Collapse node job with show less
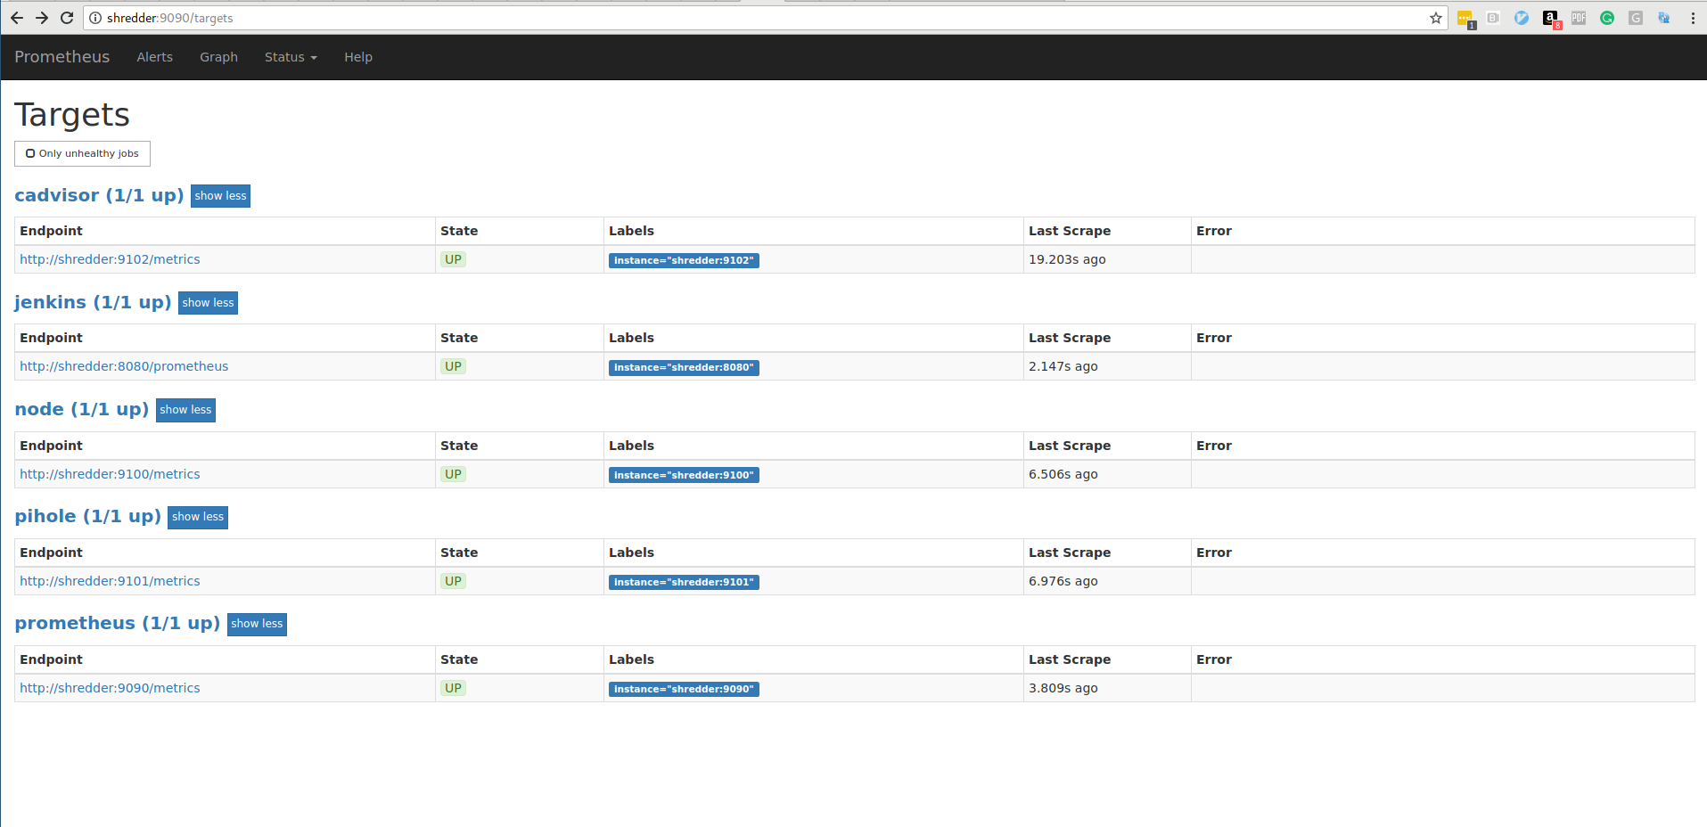Screen dimensions: 1707x827 (185, 410)
